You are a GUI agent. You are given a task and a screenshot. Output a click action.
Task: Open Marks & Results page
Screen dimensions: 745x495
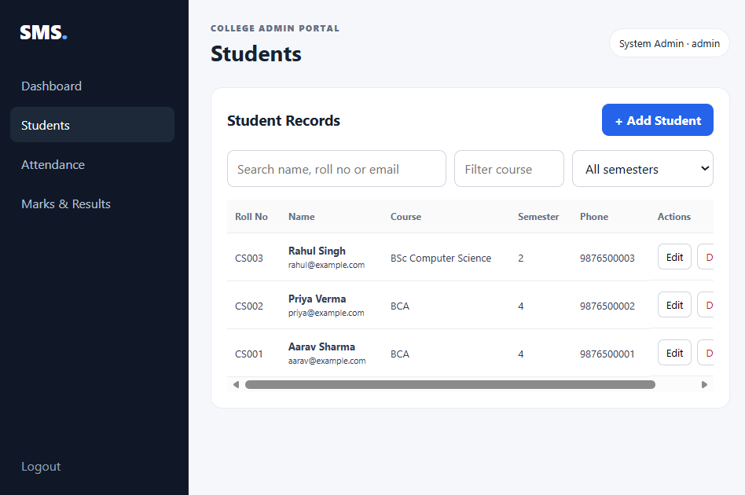[x=92, y=203]
